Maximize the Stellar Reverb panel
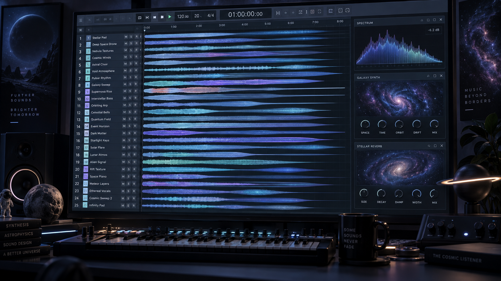 [435, 146]
